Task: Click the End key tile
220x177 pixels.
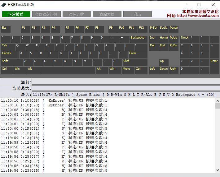Action: [x=164, y=47]
